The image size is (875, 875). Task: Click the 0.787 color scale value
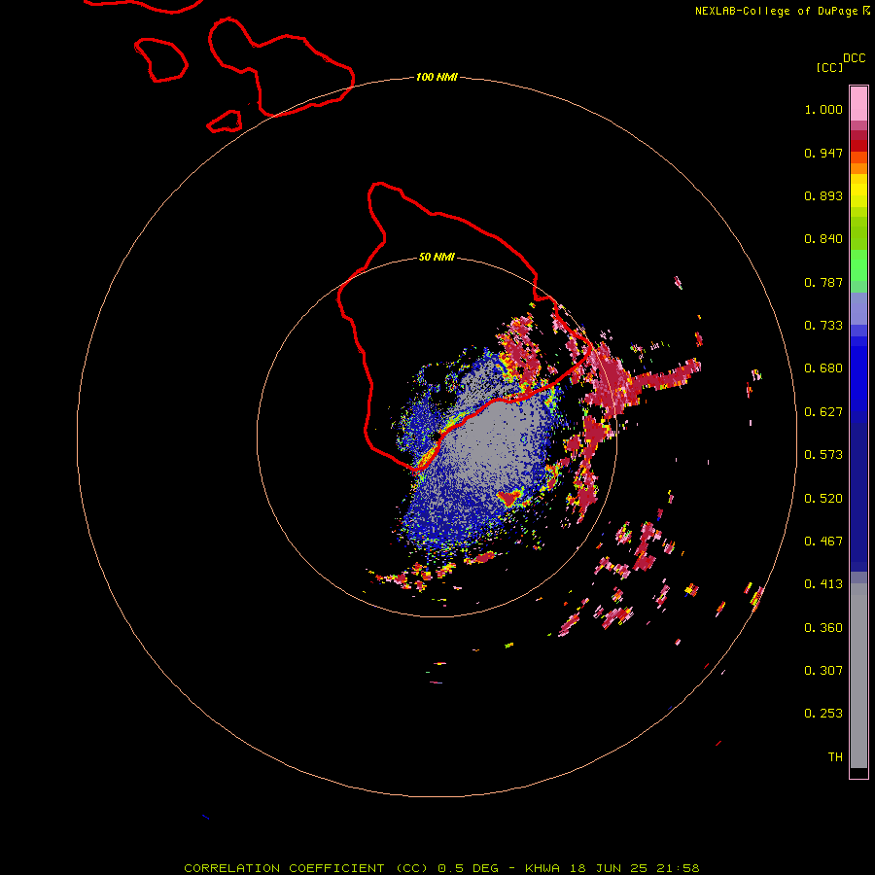[x=823, y=282]
